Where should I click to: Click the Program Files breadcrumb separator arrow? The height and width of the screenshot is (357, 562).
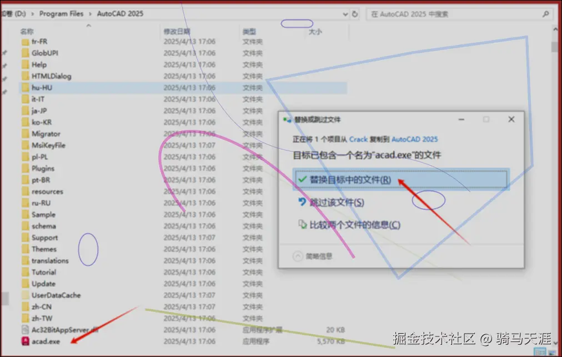pyautogui.click(x=33, y=14)
